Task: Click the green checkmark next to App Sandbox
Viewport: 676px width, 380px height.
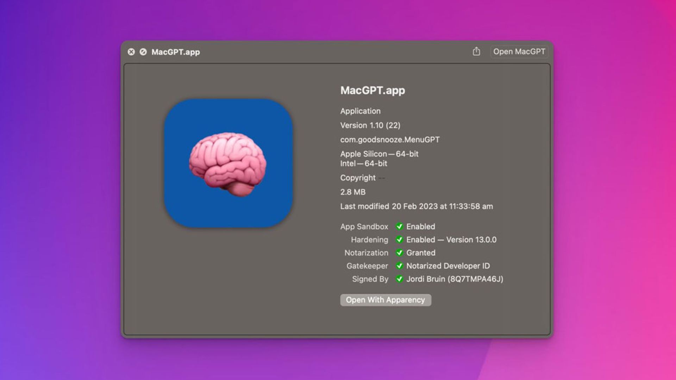Action: (399, 226)
